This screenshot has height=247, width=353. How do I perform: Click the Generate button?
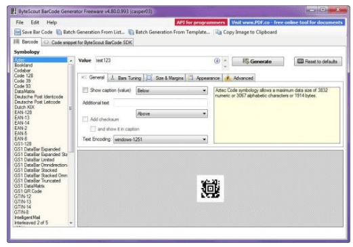[257, 61]
